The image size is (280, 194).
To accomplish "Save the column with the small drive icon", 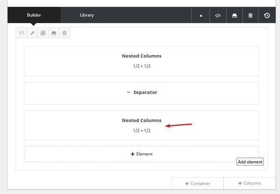I will [x=54, y=33].
